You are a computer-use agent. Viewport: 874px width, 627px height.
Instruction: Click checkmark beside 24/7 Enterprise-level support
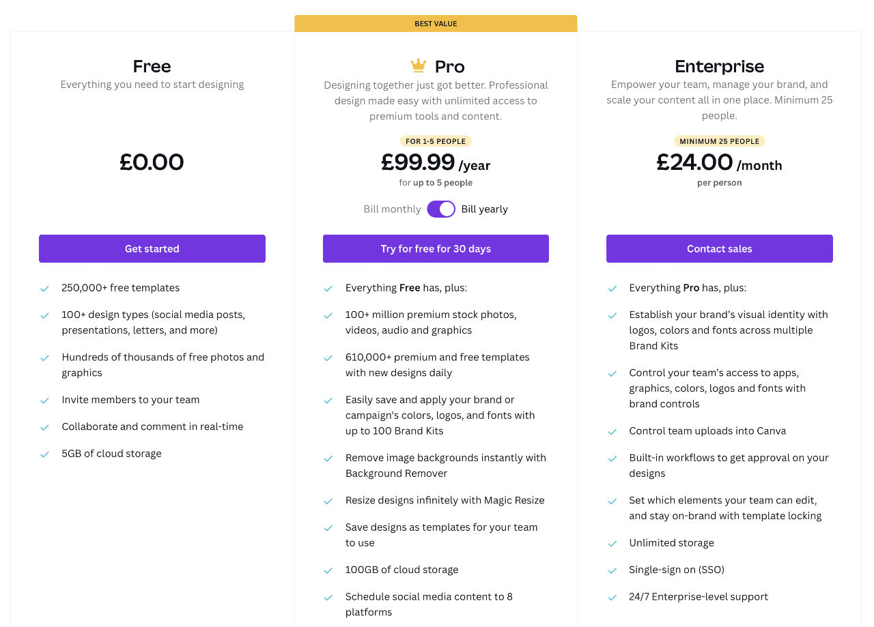612,598
